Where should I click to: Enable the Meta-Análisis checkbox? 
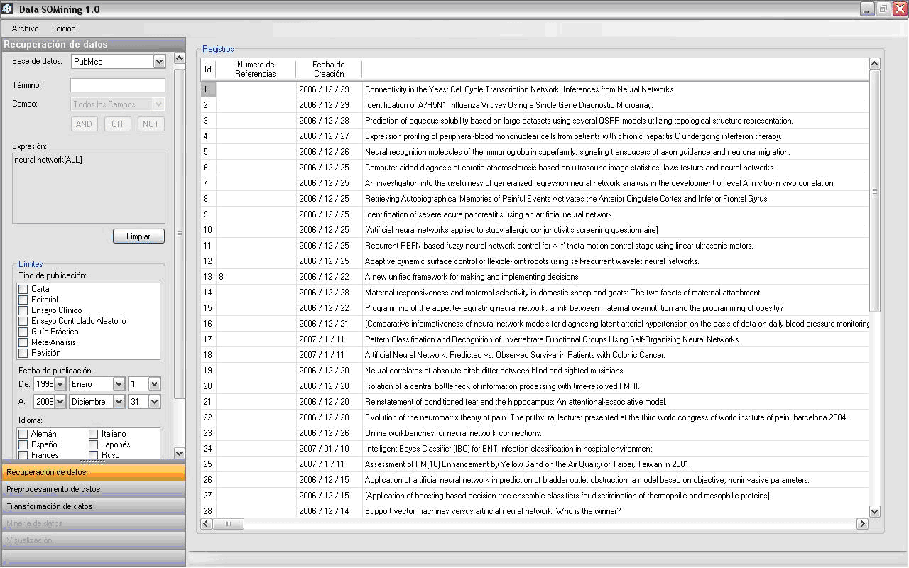tap(23, 342)
